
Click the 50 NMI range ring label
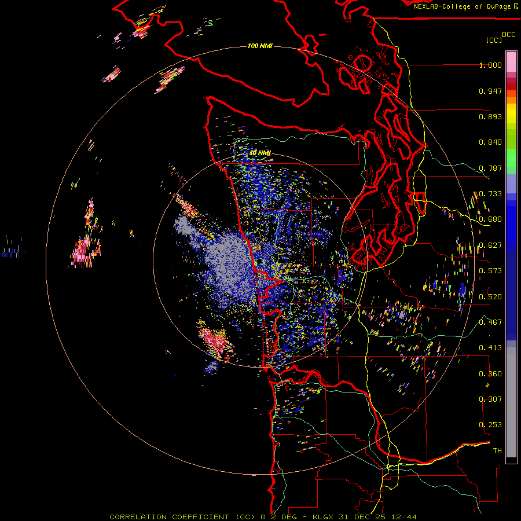pyautogui.click(x=260, y=153)
